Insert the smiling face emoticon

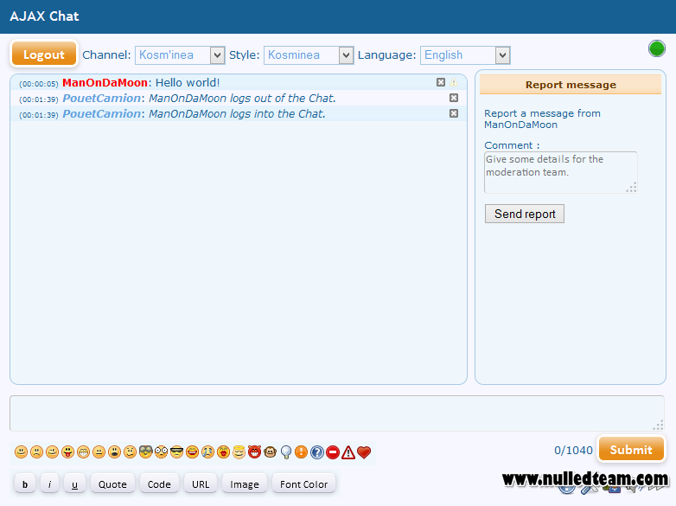click(x=21, y=452)
